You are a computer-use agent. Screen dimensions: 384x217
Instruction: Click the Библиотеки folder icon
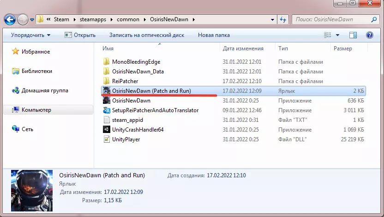point(15,71)
